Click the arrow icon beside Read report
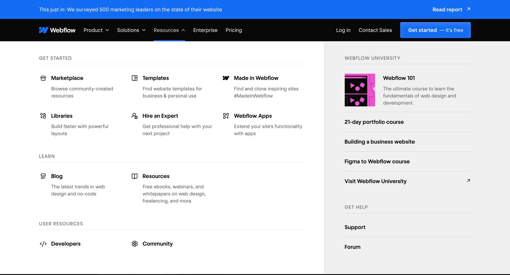Viewport: 510px width, 275px height. [x=469, y=9]
